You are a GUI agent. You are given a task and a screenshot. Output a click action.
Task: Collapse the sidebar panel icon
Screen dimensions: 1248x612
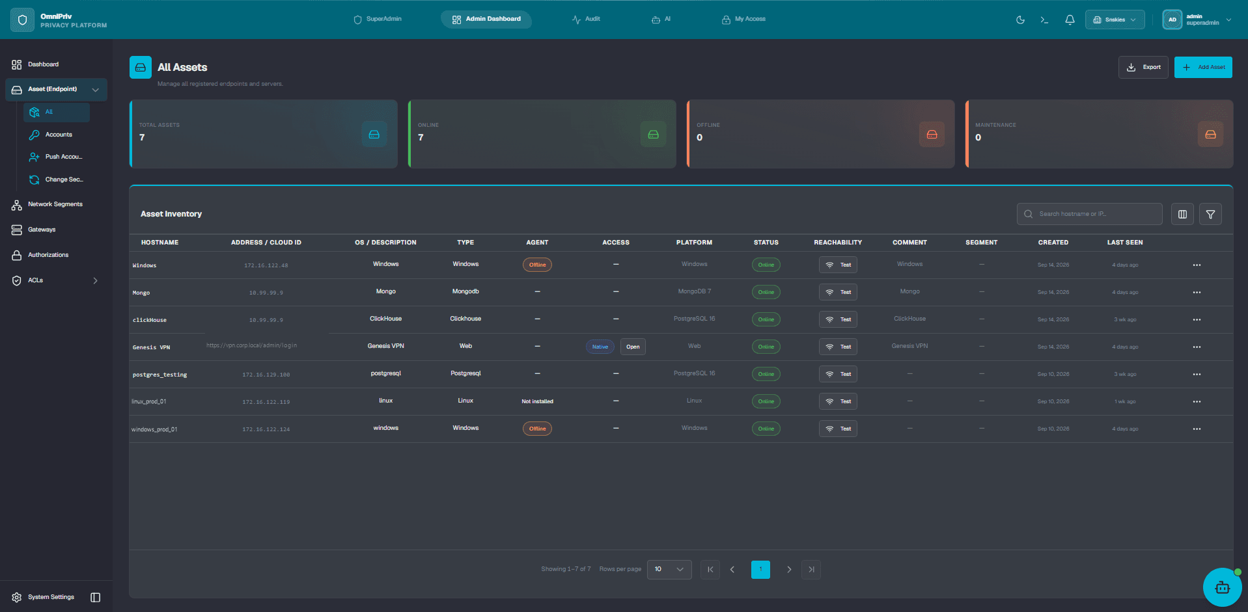point(95,597)
